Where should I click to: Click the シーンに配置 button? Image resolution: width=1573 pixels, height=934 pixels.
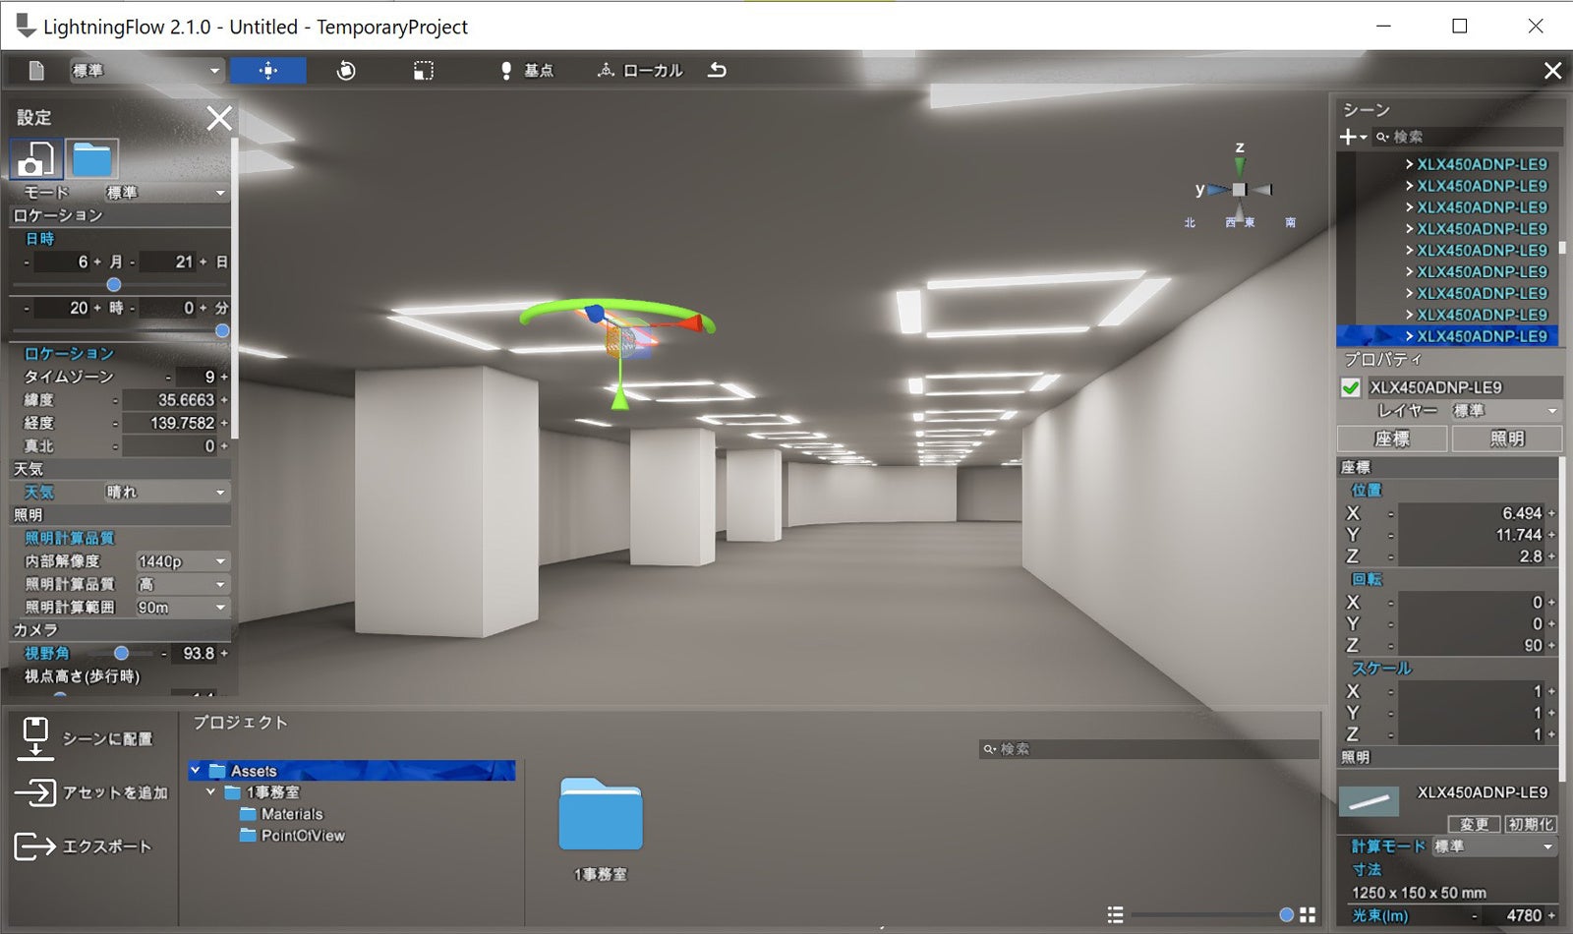[86, 738]
